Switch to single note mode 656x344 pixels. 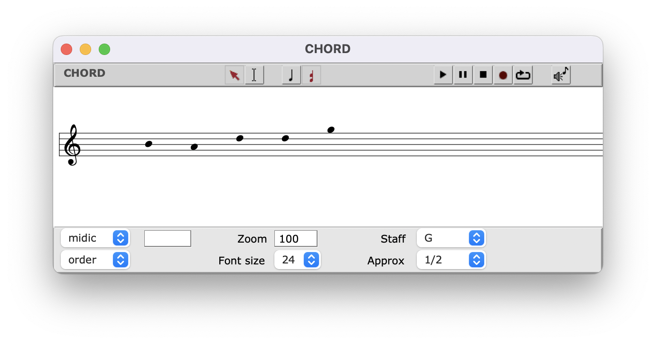click(291, 75)
